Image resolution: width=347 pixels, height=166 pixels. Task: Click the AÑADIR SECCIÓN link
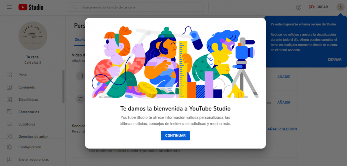click(x=282, y=129)
